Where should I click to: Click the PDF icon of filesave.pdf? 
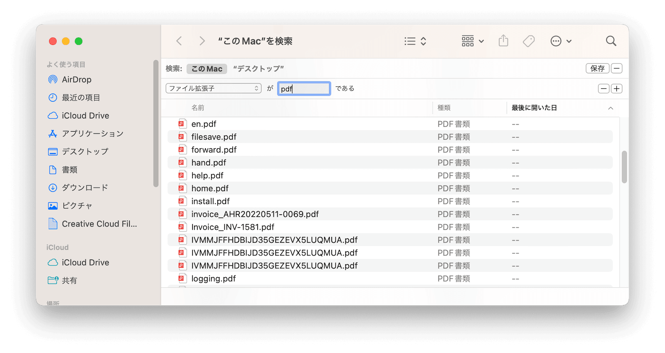point(182,137)
